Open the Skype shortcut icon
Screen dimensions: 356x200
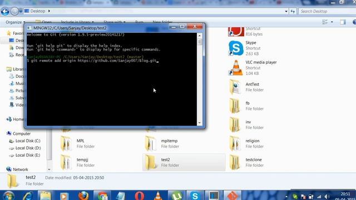(236, 48)
